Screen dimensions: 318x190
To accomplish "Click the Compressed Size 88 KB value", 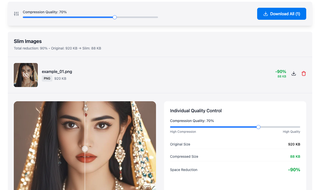I will (x=295, y=156).
